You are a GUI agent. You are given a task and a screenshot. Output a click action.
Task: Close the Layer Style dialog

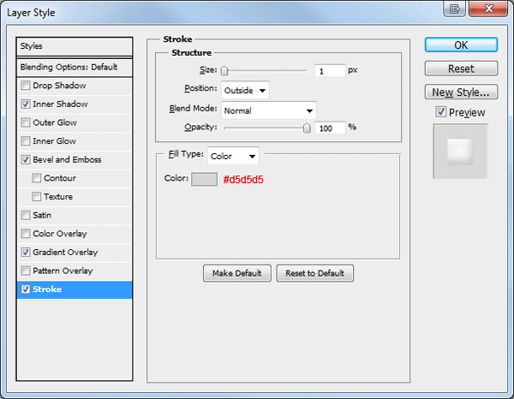pyautogui.click(x=488, y=9)
